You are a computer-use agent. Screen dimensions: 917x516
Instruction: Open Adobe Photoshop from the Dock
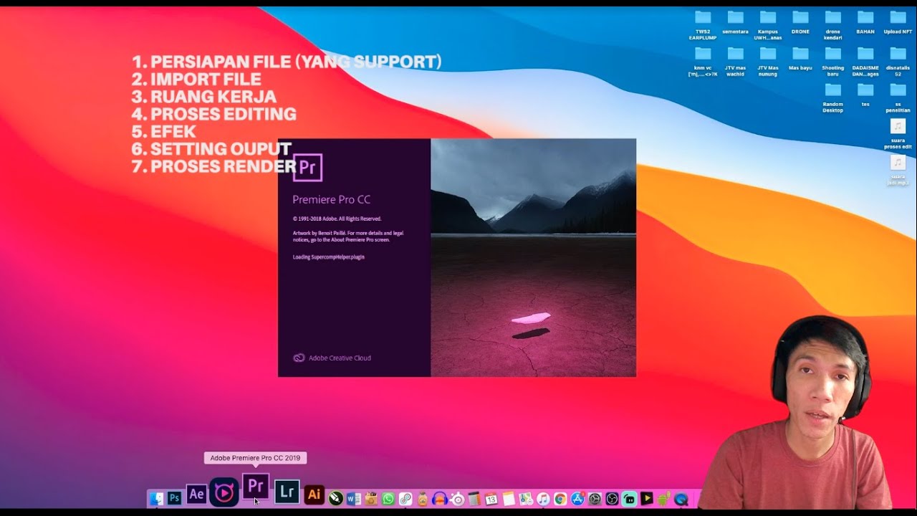click(x=175, y=497)
